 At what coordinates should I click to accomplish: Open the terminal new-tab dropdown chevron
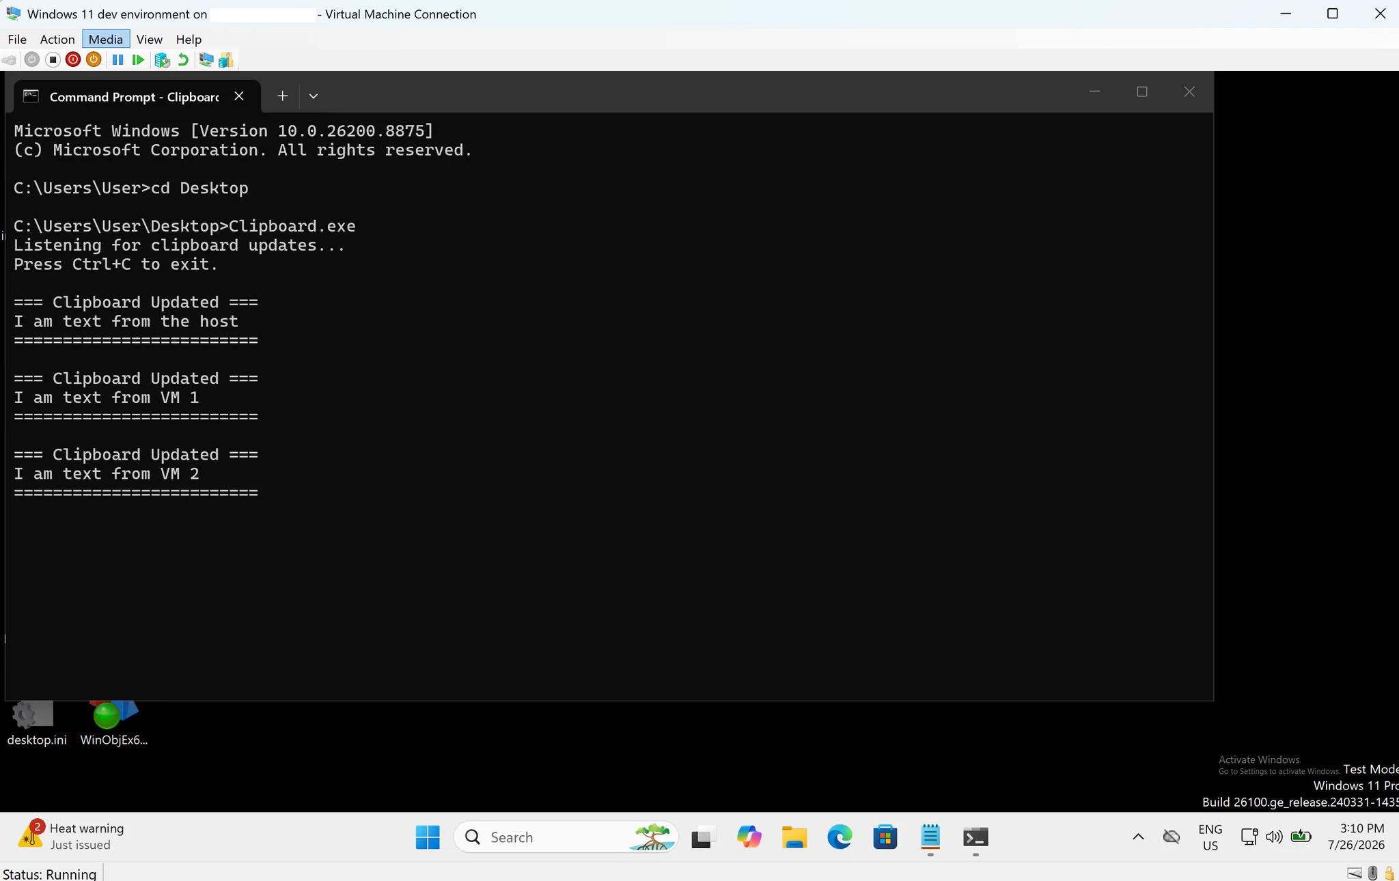(x=314, y=96)
